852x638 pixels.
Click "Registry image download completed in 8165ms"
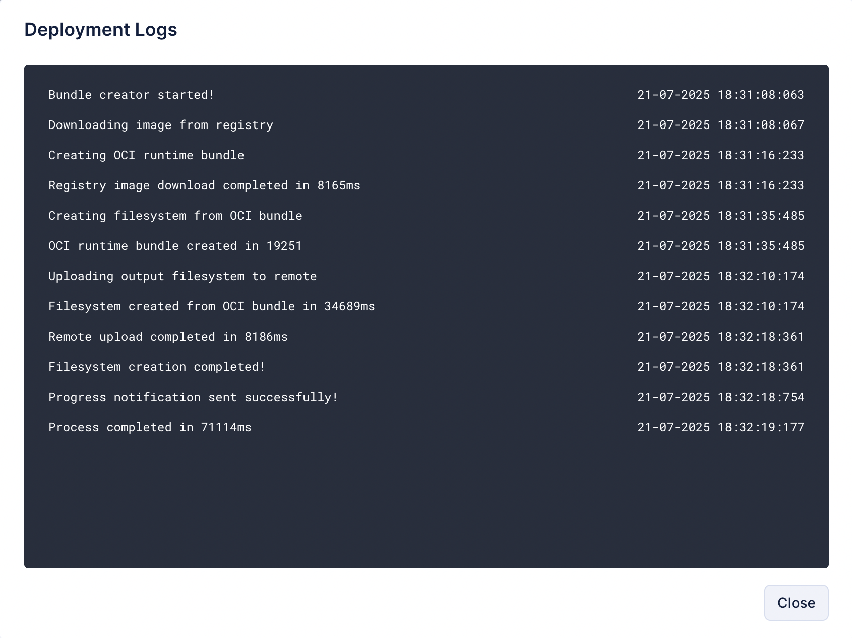pyautogui.click(x=204, y=185)
